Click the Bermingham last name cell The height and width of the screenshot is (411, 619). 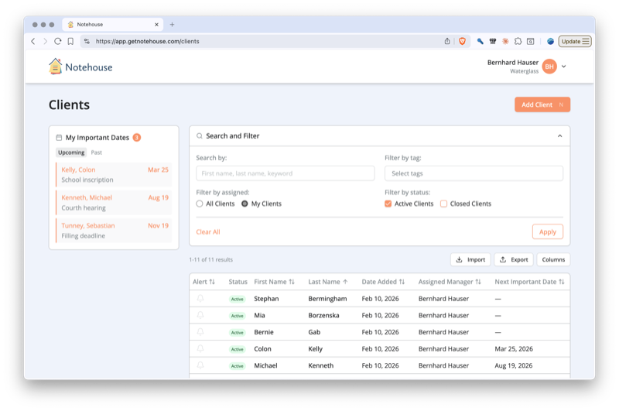[x=327, y=299]
